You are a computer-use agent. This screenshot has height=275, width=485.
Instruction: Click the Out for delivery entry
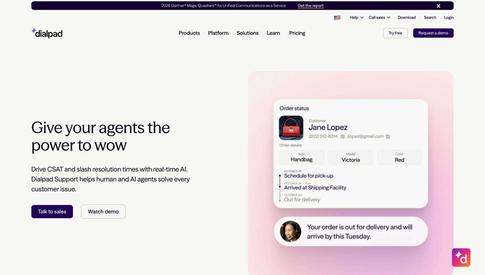pyautogui.click(x=302, y=200)
